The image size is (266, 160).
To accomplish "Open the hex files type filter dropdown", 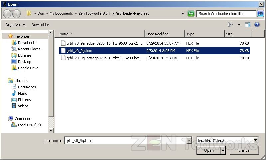I will click(x=255, y=140).
